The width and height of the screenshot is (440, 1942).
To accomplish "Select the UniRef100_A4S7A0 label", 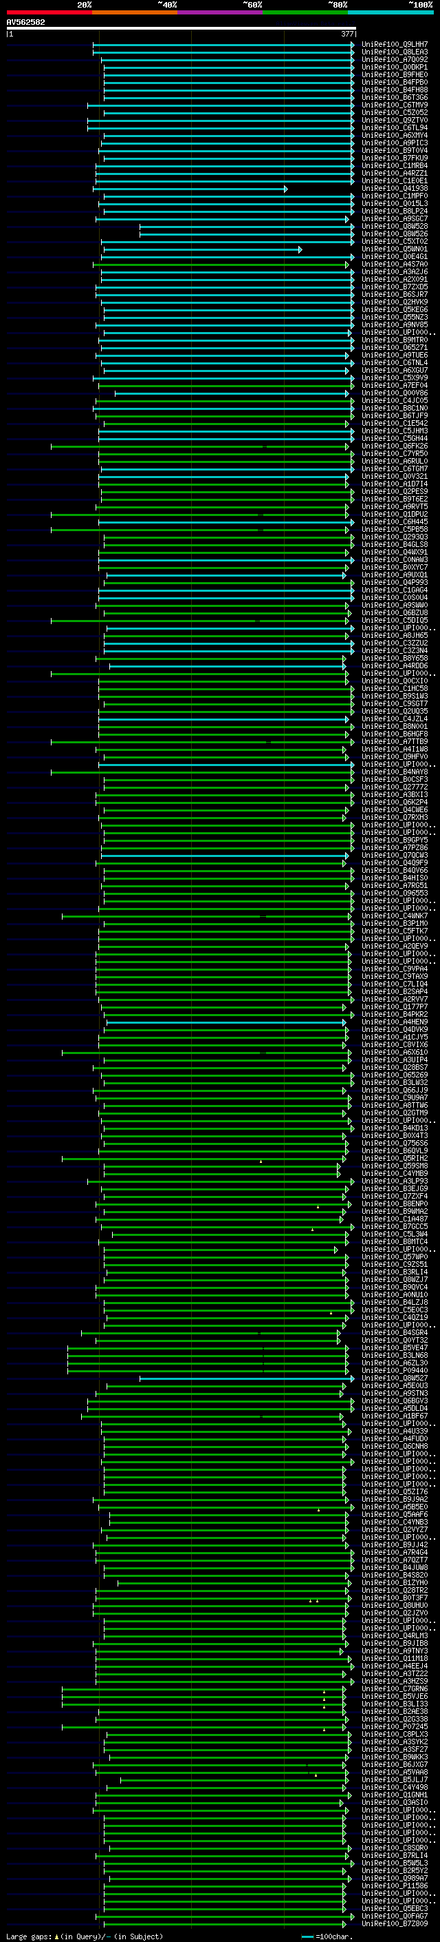I will point(395,265).
